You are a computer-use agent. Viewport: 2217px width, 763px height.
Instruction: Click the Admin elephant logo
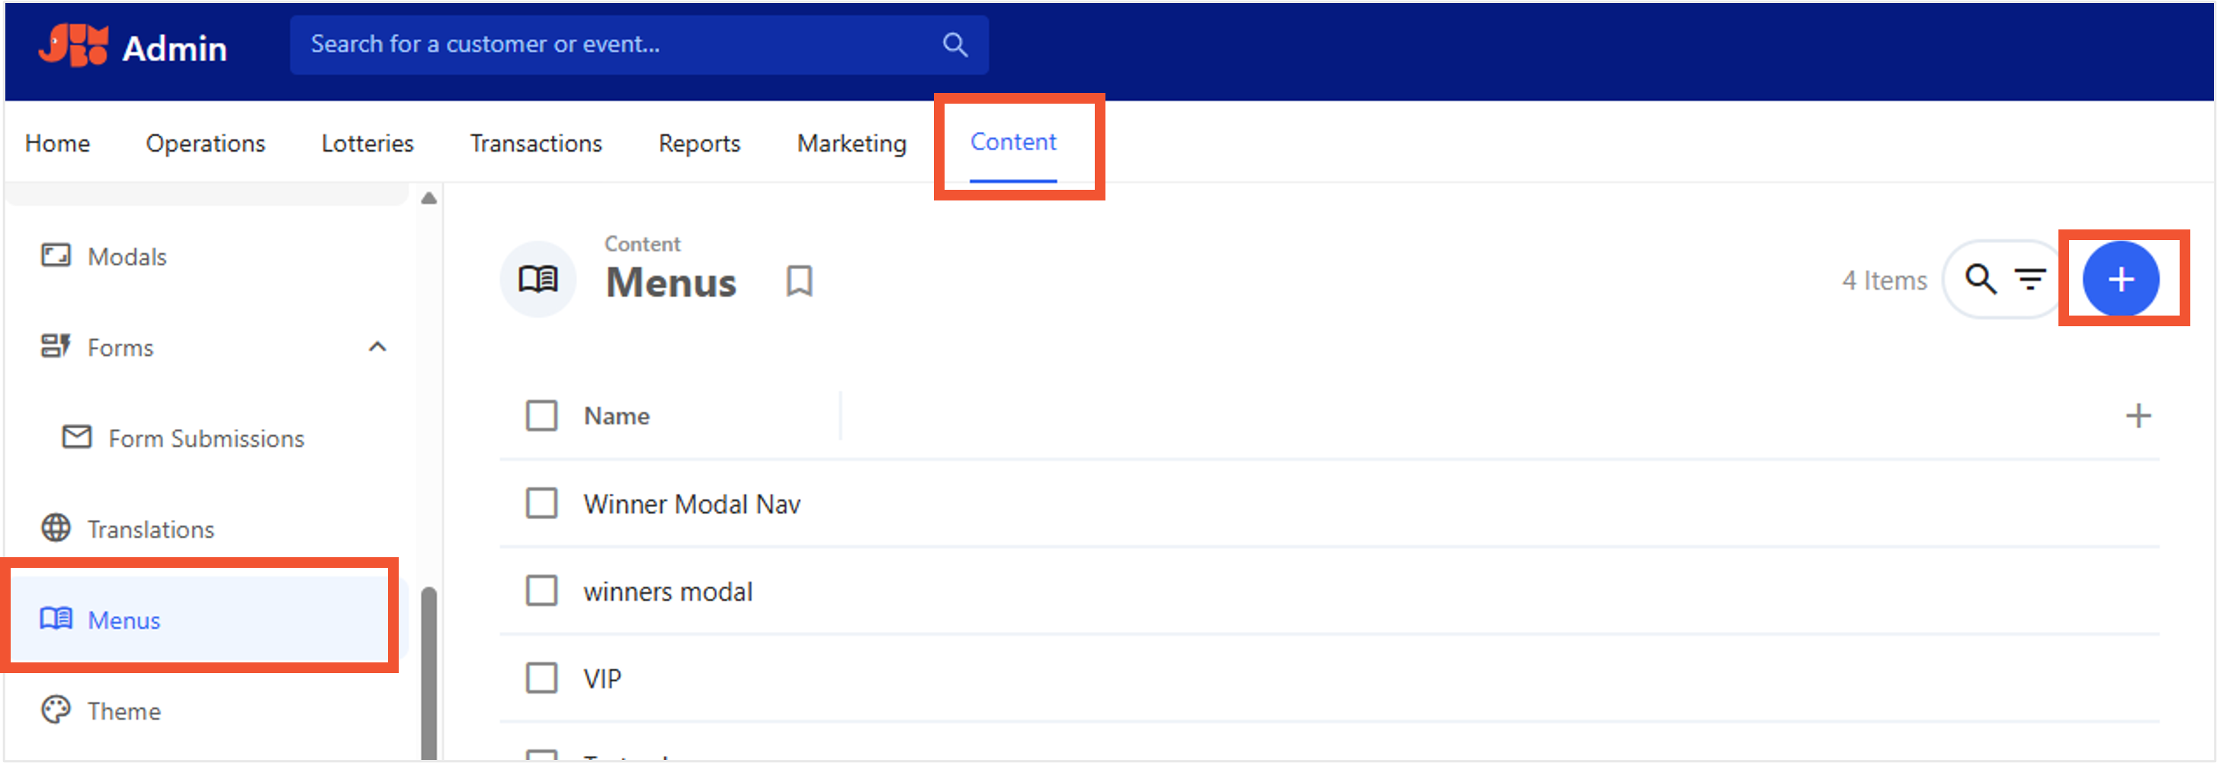(x=73, y=45)
